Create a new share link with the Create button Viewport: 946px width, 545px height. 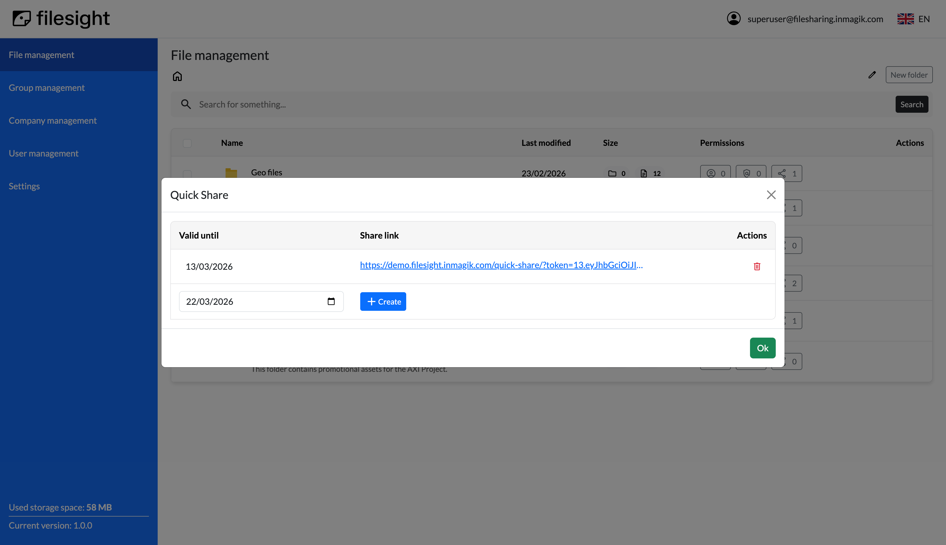coord(383,301)
